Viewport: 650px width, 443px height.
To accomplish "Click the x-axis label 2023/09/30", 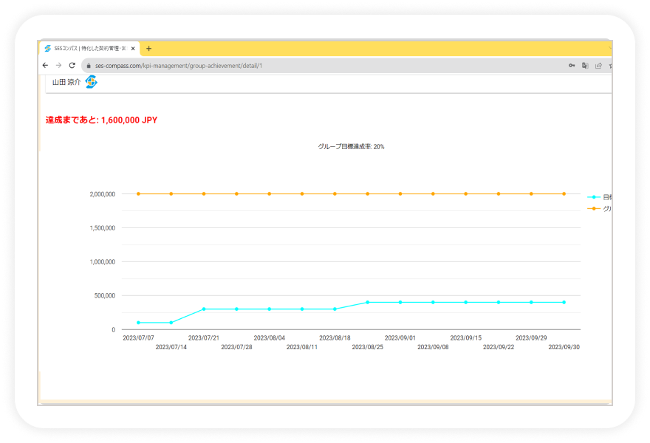I will pos(564,347).
